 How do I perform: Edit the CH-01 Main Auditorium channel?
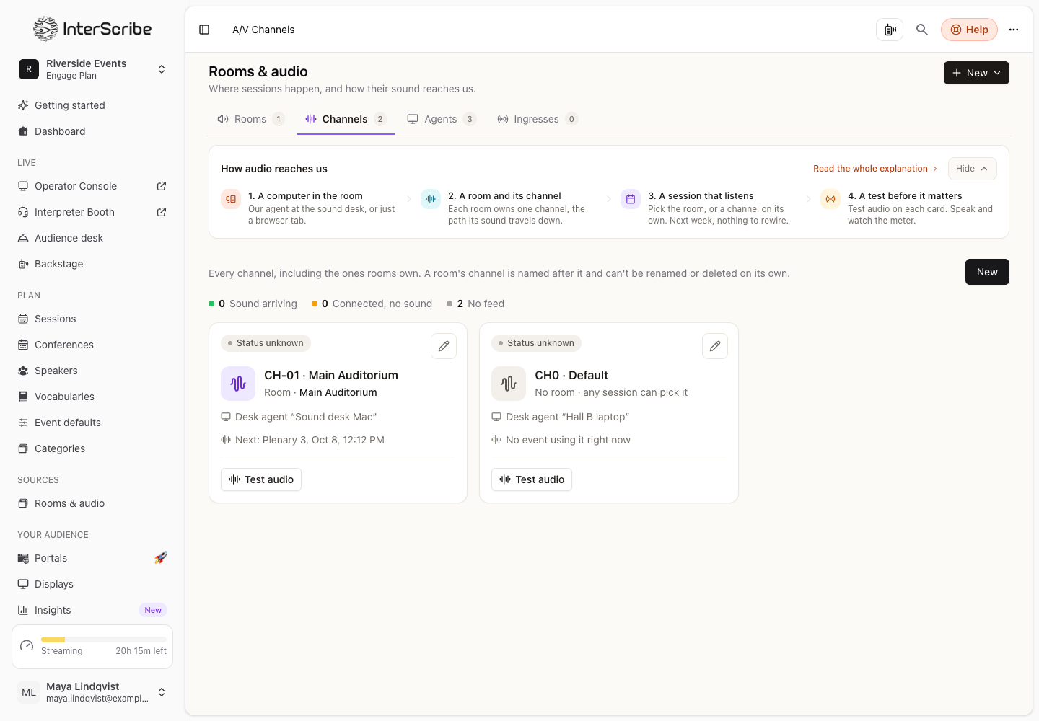point(444,346)
